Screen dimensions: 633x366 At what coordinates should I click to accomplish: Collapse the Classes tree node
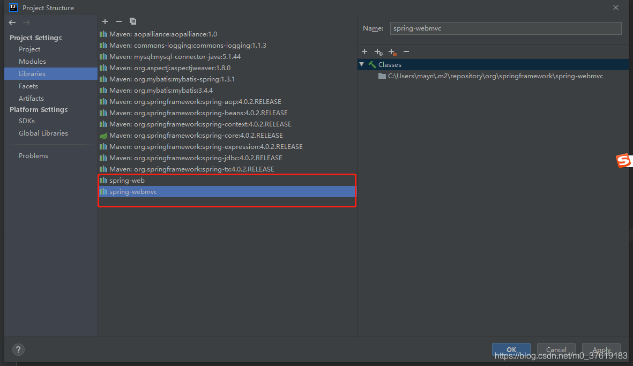pyautogui.click(x=362, y=64)
